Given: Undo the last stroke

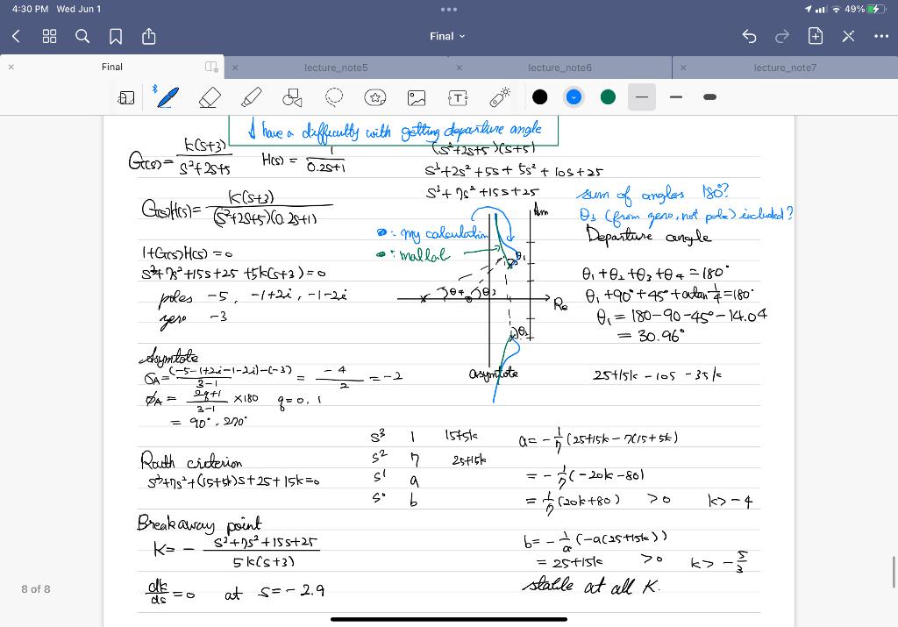Looking at the screenshot, I should coord(749,37).
